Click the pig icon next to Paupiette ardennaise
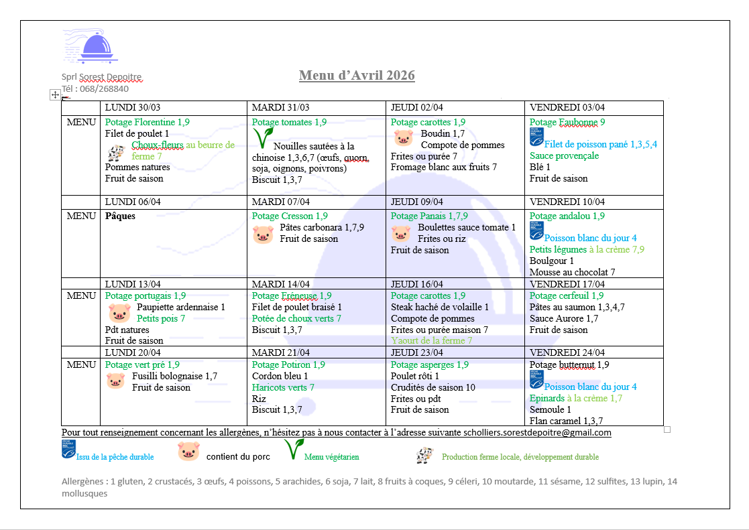The image size is (749, 530). 119,312
